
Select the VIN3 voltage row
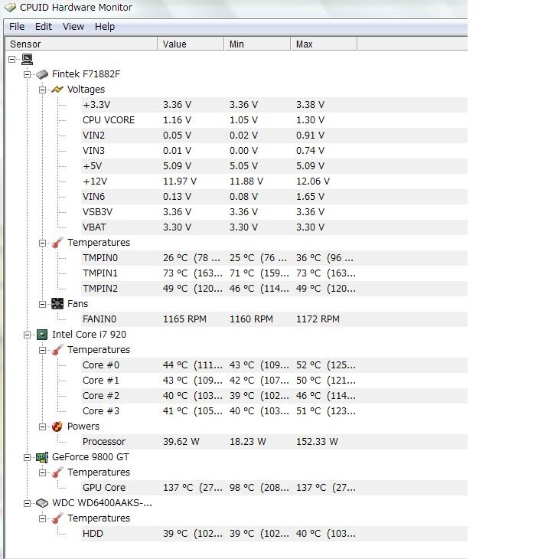point(274,151)
